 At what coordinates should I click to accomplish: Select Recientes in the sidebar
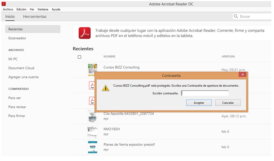coord(33,29)
